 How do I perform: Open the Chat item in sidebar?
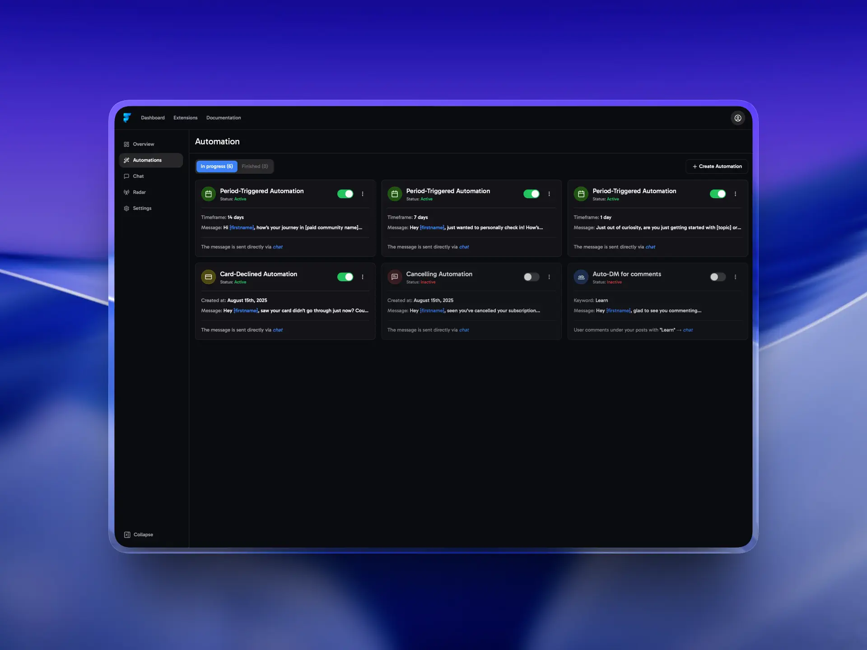138,176
